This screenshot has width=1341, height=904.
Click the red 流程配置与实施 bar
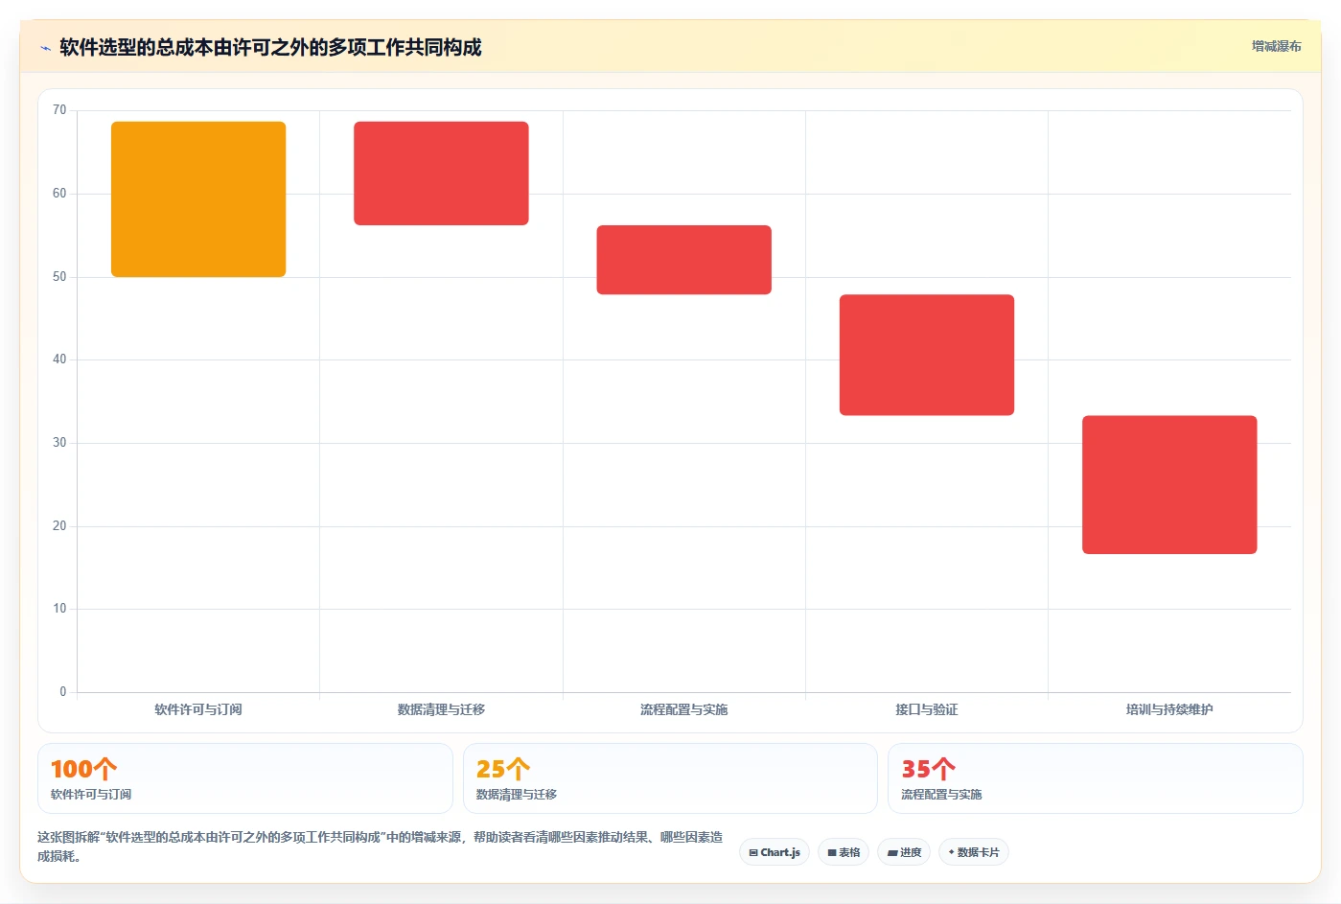point(684,260)
